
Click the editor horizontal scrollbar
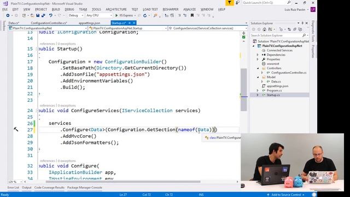click(x=122, y=182)
